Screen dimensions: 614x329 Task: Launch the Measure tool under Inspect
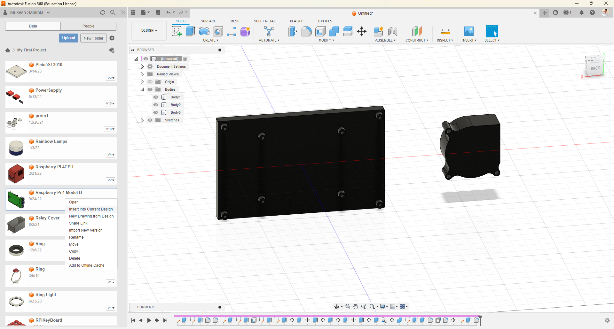[x=445, y=31]
